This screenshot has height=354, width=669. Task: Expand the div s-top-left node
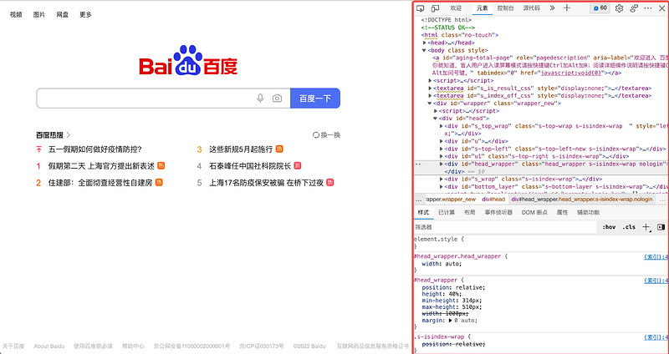tap(442, 149)
